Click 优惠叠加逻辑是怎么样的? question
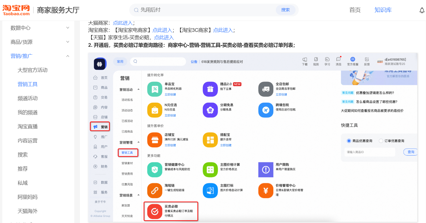 (x=375, y=93)
